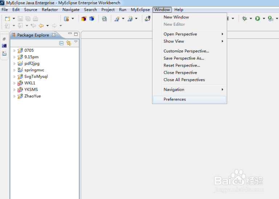This screenshot has height=199, width=279.
Task: Click the Previous Annotation toolbar icon
Action: [20, 26]
